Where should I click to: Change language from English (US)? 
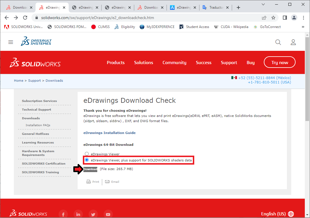pos(277,214)
